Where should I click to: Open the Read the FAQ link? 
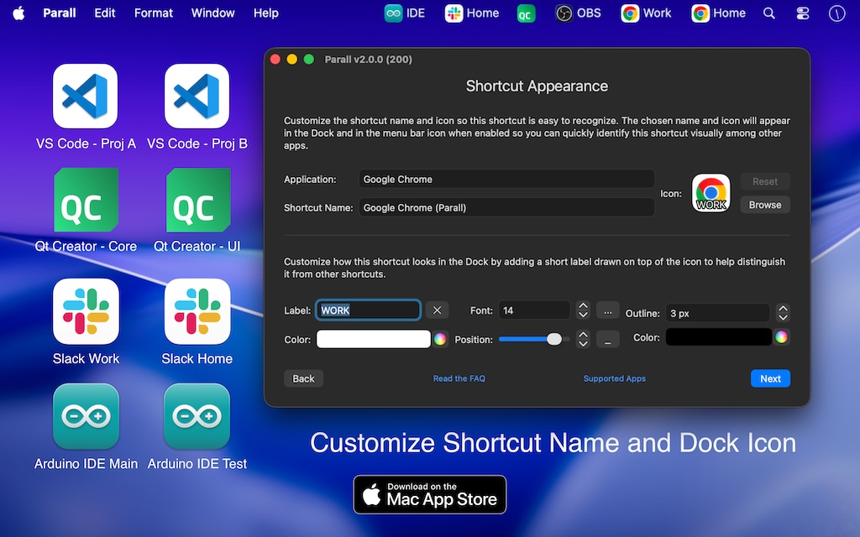[459, 378]
